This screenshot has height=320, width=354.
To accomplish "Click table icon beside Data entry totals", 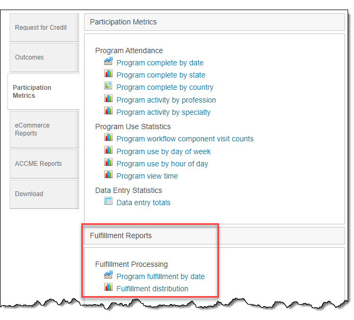I will [x=108, y=202].
